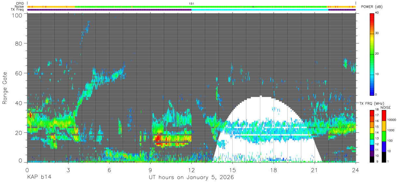Click the Noise row label
The width and height of the screenshot is (400, 184).
point(19,6)
